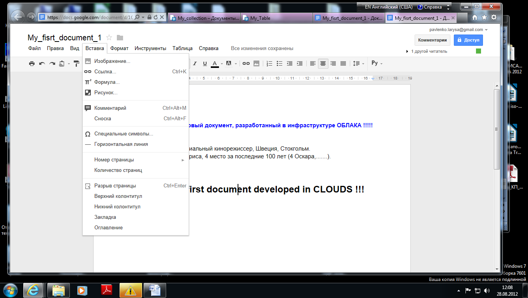Click the address bar refresh icon
This screenshot has width=528, height=298.
click(156, 17)
